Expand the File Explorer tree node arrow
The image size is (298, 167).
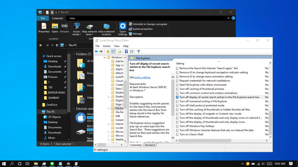(108, 108)
